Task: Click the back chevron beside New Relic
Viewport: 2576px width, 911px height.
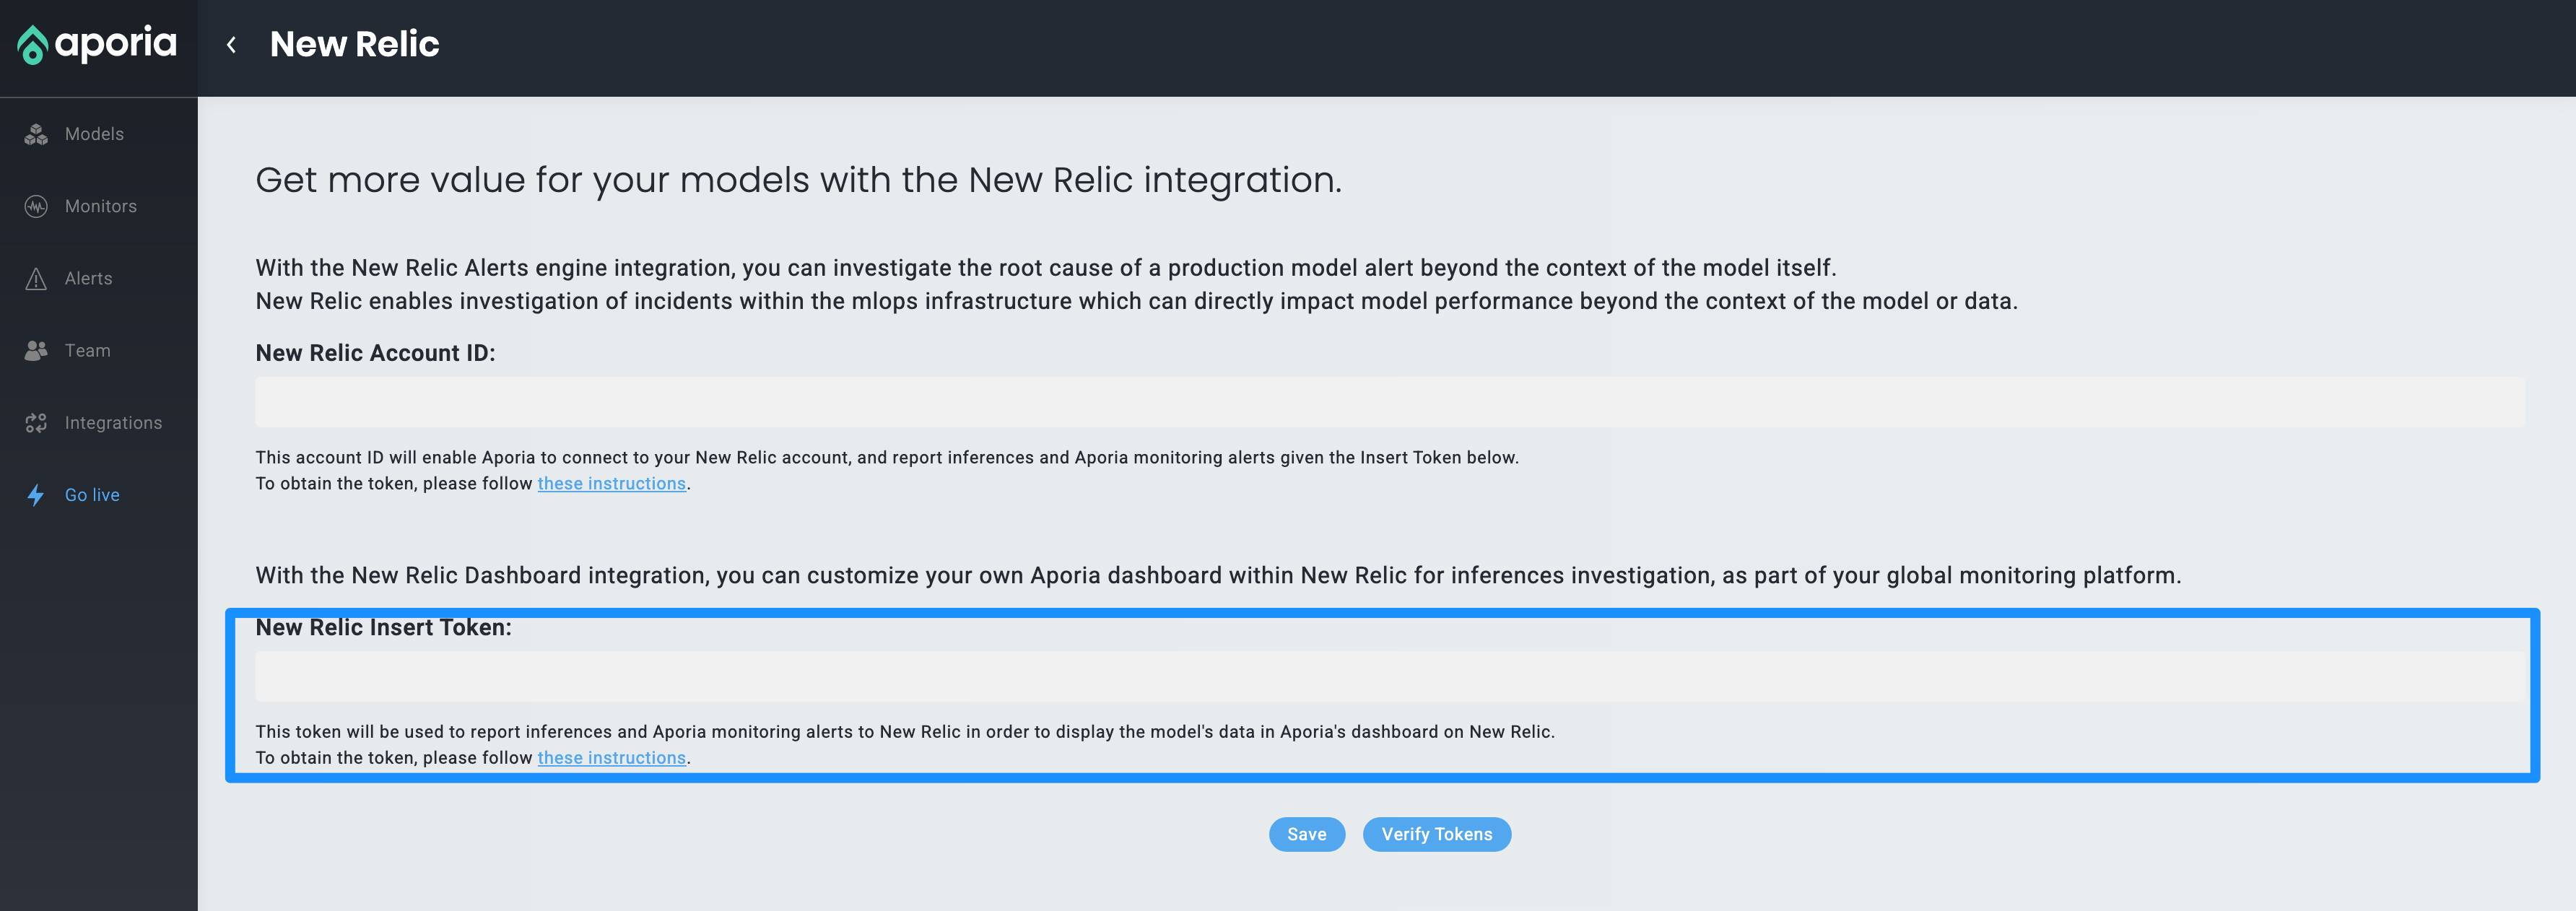Action: 232,45
